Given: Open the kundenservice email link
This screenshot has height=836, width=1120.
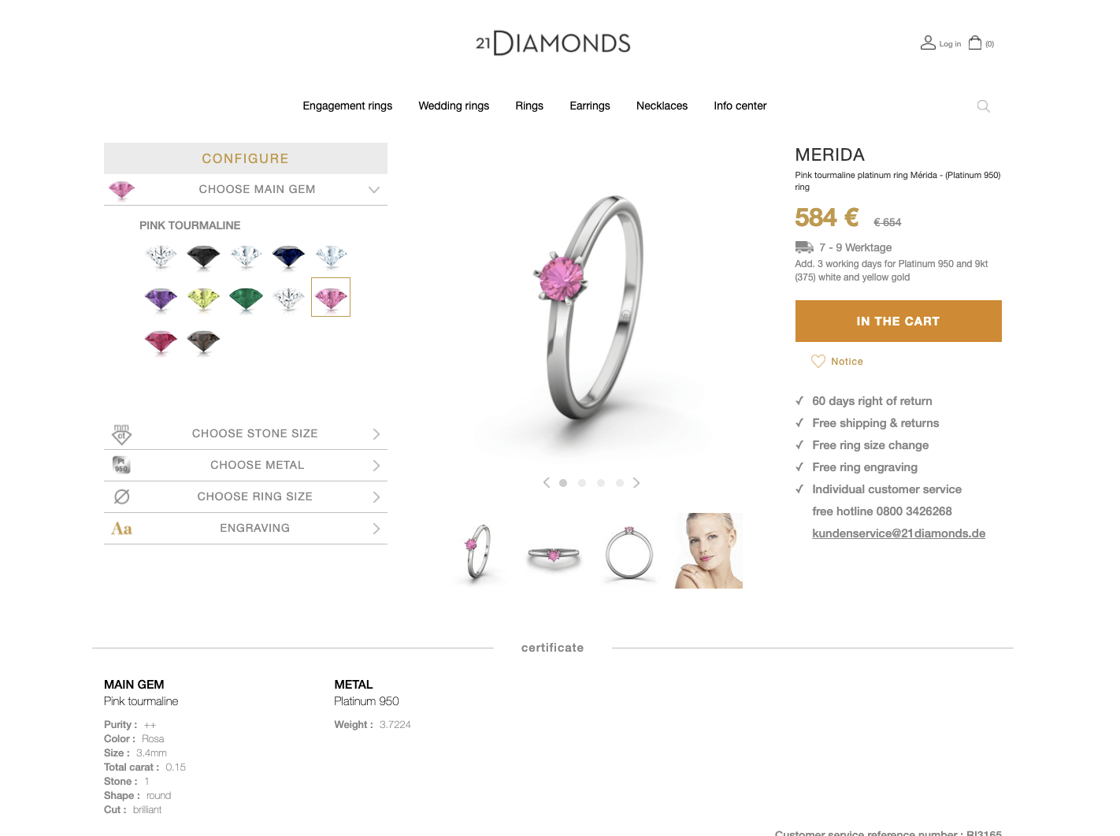Looking at the screenshot, I should tap(899, 533).
